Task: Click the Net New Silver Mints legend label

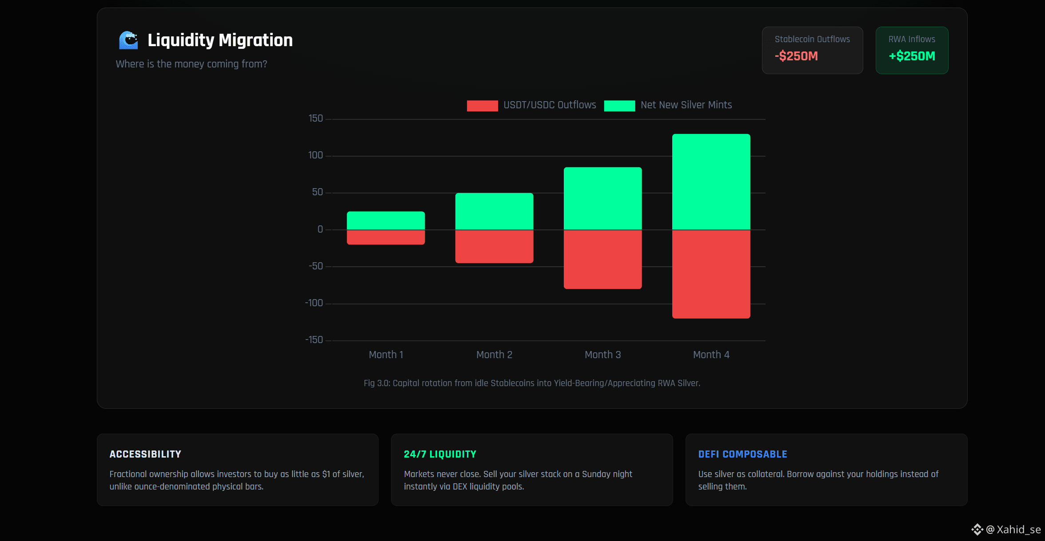Action: [686, 105]
